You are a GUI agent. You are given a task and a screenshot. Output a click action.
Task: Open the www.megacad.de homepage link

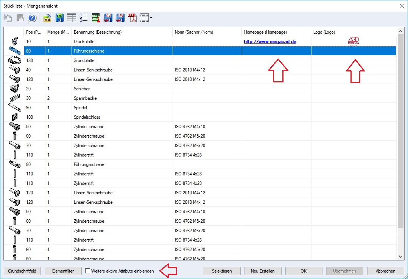point(270,42)
